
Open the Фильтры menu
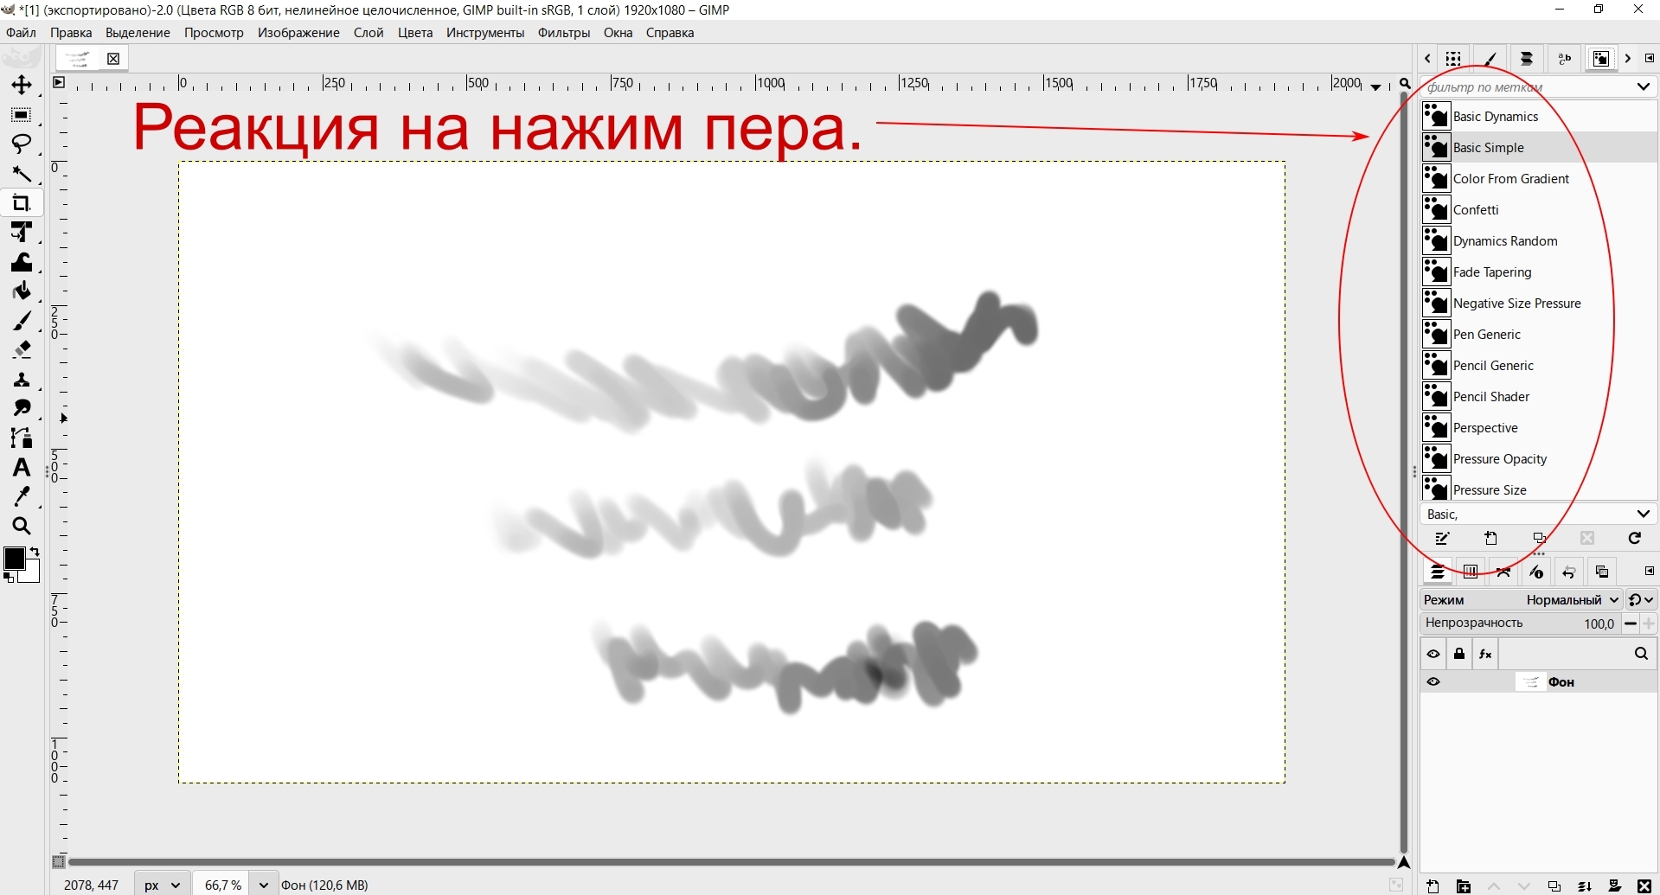(x=563, y=33)
